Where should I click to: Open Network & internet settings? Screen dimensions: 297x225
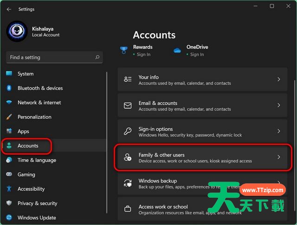coord(39,102)
